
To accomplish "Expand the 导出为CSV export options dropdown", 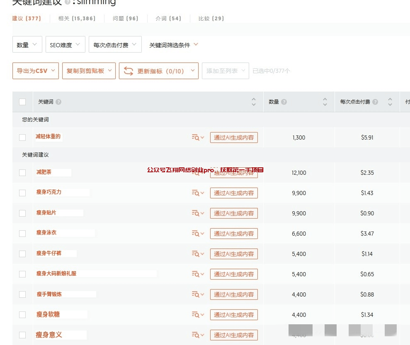I will [x=36, y=70].
